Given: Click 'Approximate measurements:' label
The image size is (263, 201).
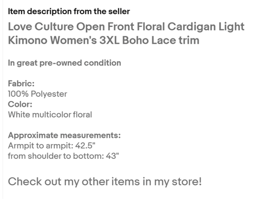Looking at the screenshot, I should click(64, 136).
